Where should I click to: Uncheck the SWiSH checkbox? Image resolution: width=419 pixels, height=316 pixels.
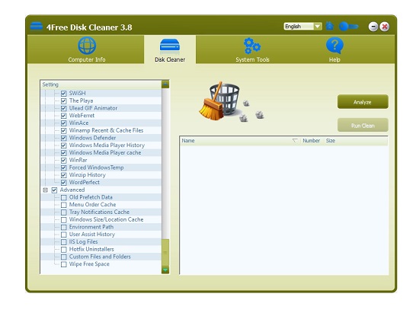click(x=63, y=94)
